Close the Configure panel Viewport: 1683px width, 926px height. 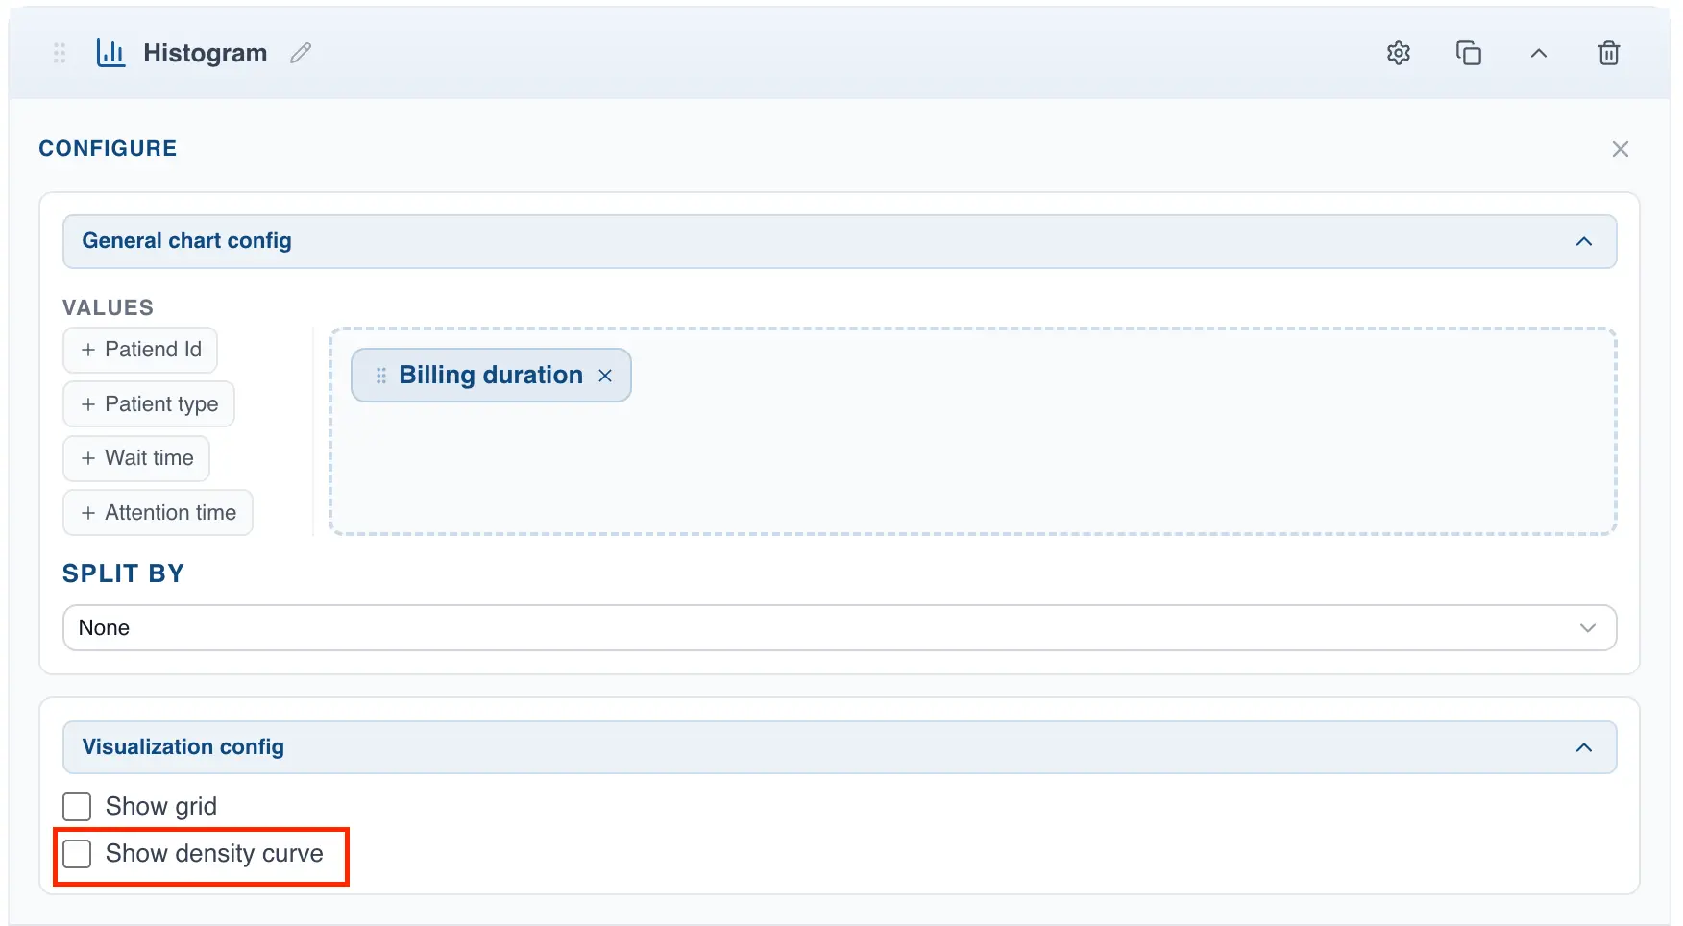1621,149
